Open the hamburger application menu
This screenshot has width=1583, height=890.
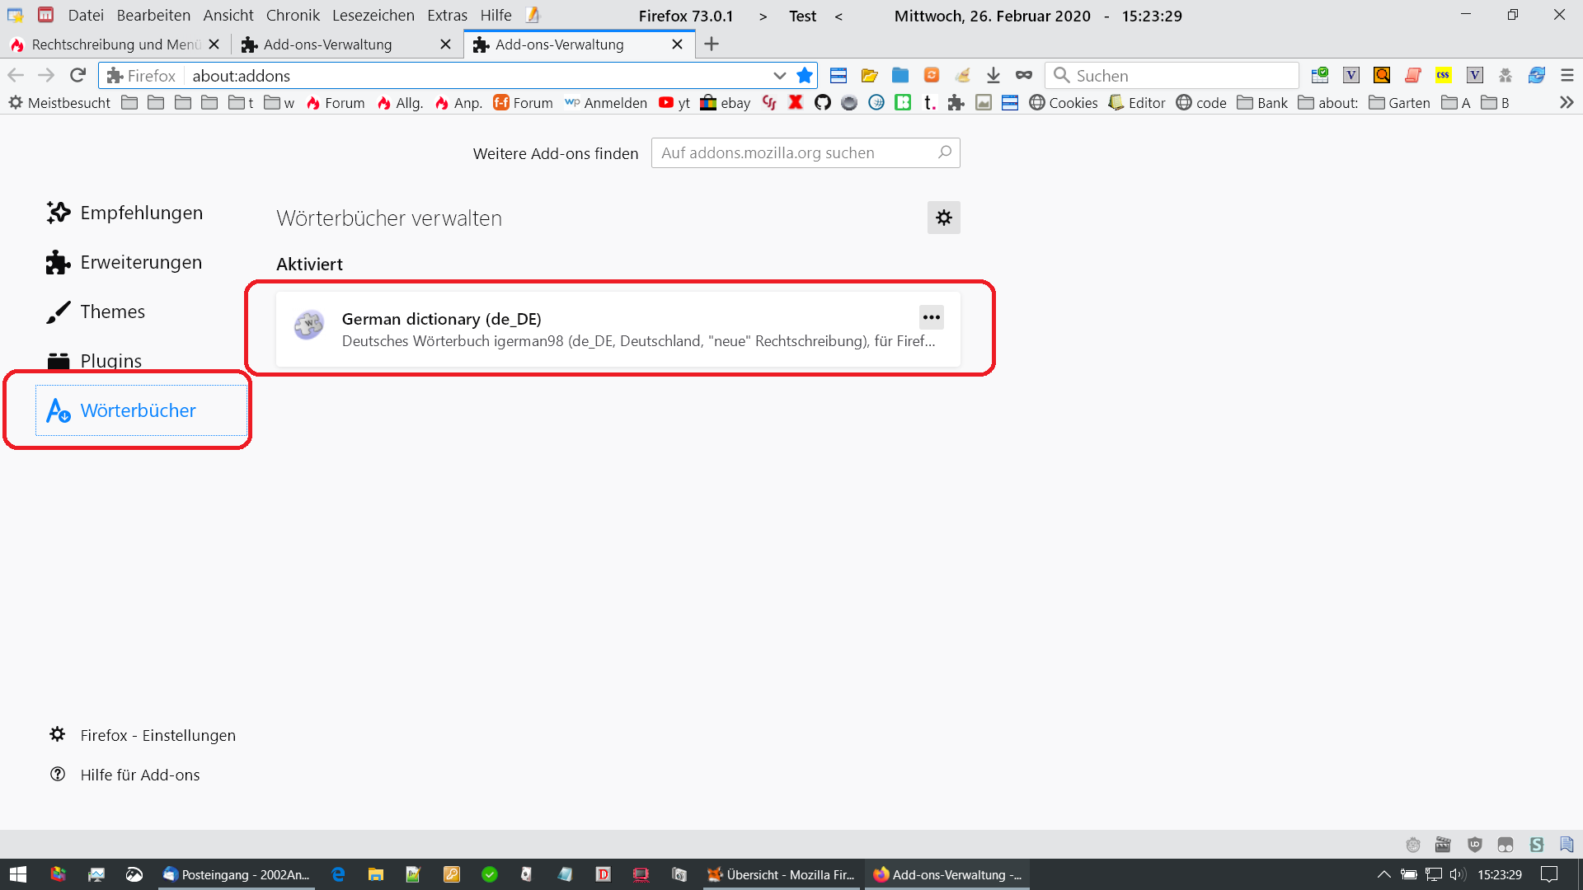tap(1567, 75)
